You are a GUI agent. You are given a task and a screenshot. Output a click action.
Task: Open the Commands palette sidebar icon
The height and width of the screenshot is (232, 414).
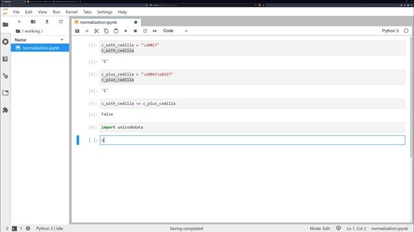pyautogui.click(x=5, y=59)
